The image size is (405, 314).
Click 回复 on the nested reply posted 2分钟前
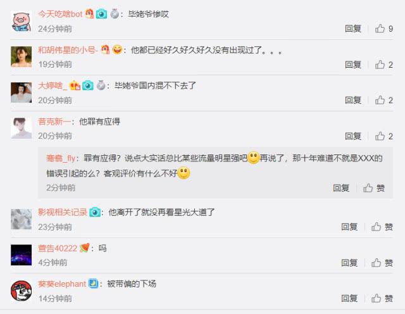click(x=341, y=188)
